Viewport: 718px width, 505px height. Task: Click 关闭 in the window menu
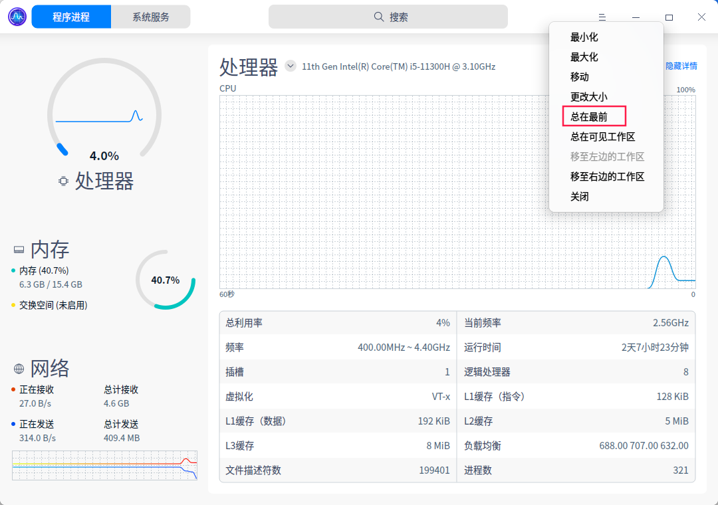click(579, 197)
